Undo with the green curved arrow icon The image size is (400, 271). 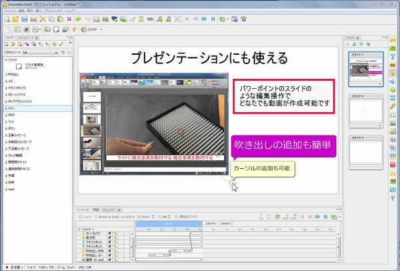[x=78, y=19]
